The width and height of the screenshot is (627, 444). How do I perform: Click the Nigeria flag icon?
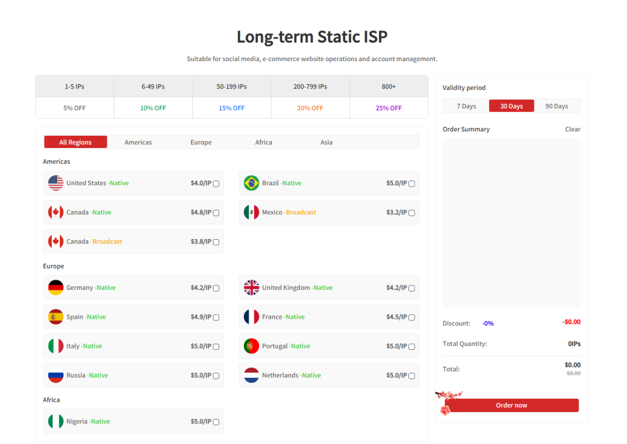[56, 421]
